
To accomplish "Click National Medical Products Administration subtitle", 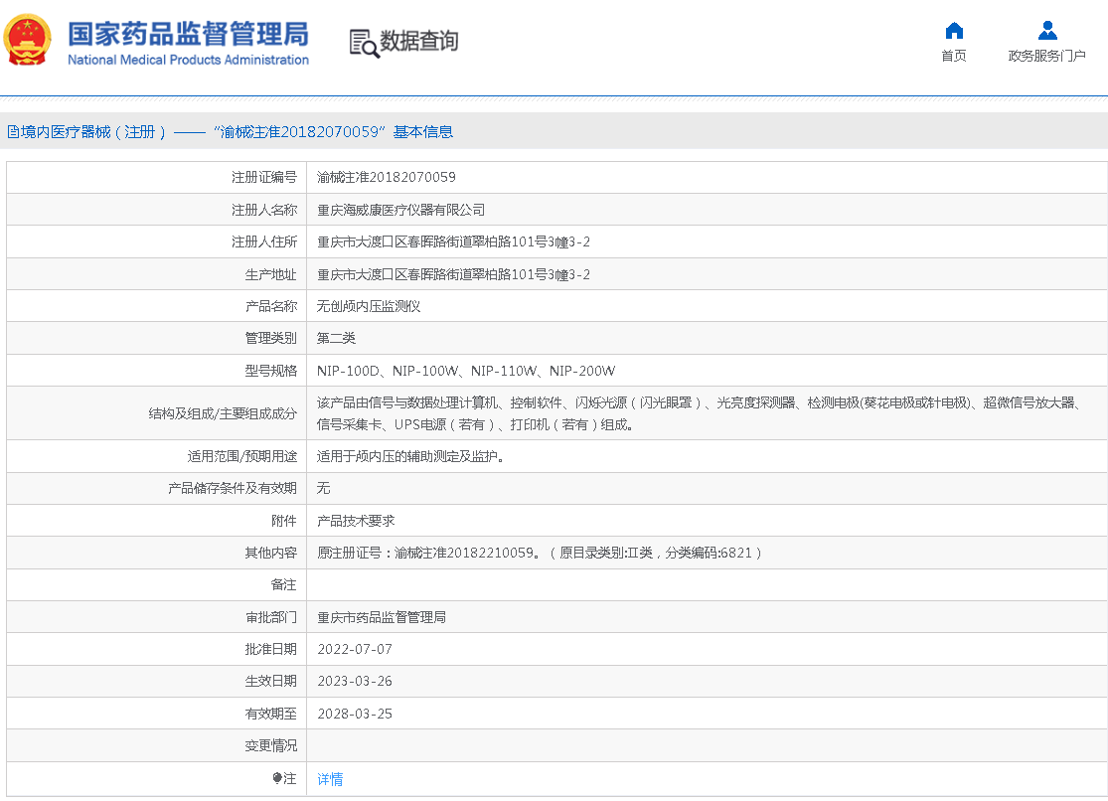I will [188, 60].
